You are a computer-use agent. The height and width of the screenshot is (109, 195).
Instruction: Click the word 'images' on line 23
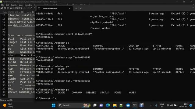pyautogui.click(x=12, y=42)
